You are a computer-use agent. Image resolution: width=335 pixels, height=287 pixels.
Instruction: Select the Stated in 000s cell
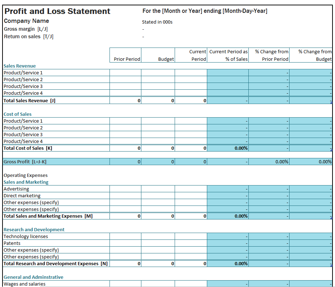point(157,22)
